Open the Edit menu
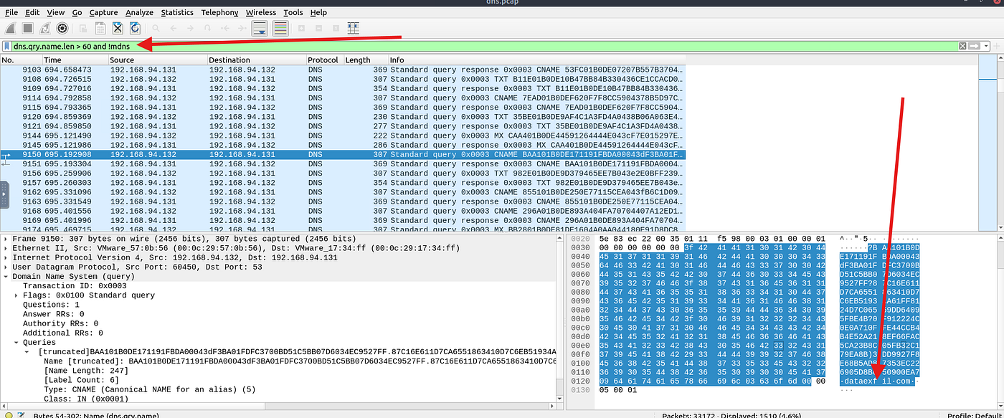The image size is (1004, 418). pyautogui.click(x=32, y=12)
